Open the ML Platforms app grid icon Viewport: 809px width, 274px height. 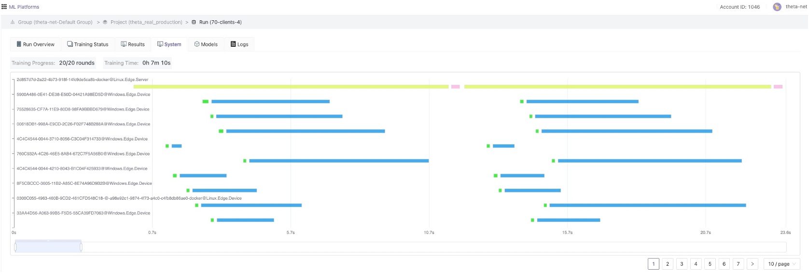point(4,7)
